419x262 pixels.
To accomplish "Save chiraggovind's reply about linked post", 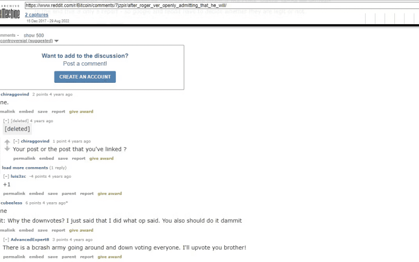I will tap(63, 159).
